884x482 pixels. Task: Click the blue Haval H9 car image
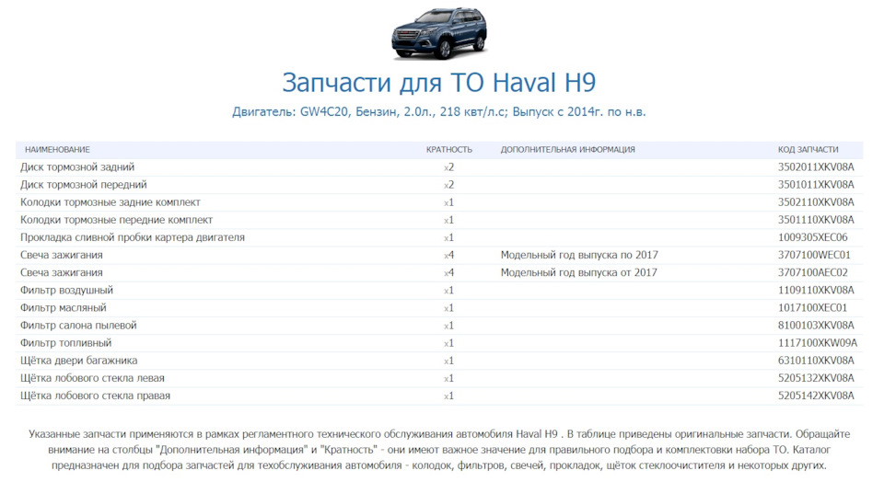439,33
